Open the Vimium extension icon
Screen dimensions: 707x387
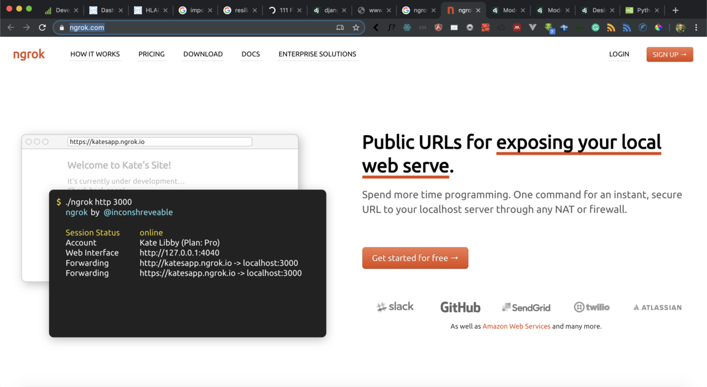tap(532, 28)
